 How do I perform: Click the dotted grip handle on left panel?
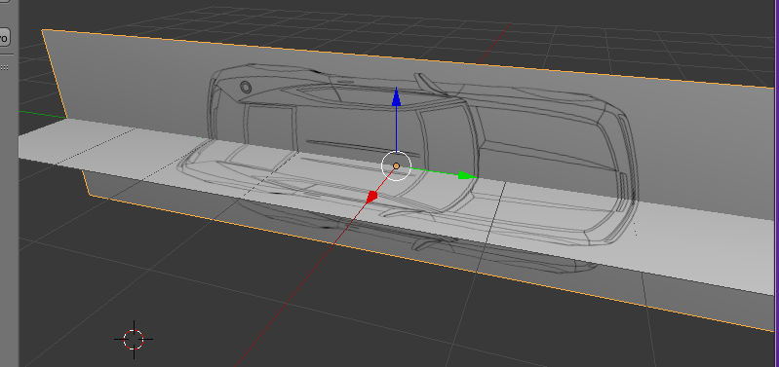click(4, 68)
